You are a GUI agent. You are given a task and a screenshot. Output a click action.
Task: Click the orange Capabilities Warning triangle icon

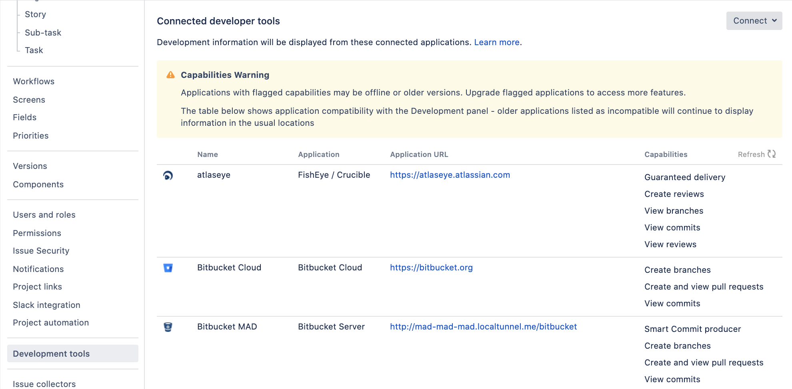[170, 75]
